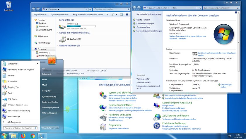Open the address history dropdown in the Computer window
Image resolution: width=246 pixels, height=139 pixels.
tap(87, 9)
